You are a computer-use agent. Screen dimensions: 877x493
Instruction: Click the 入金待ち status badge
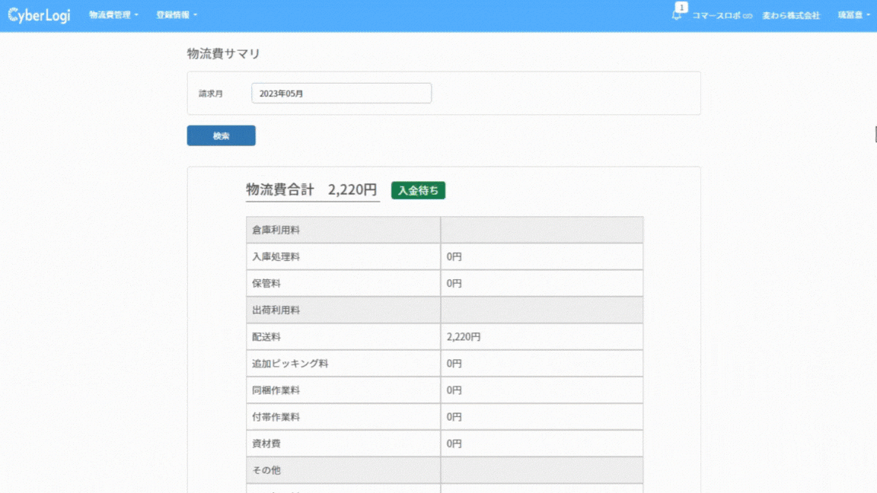coord(419,191)
